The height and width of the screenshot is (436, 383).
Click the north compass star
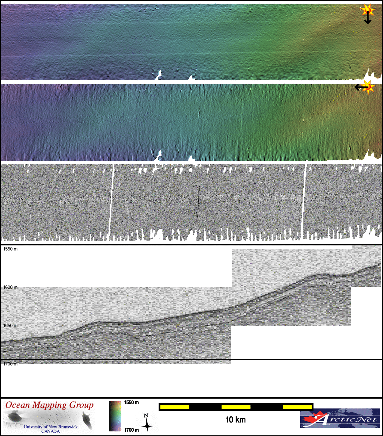pos(147,426)
